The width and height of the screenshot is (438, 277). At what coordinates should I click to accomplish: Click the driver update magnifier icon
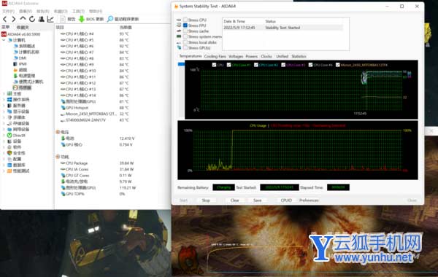click(110, 19)
